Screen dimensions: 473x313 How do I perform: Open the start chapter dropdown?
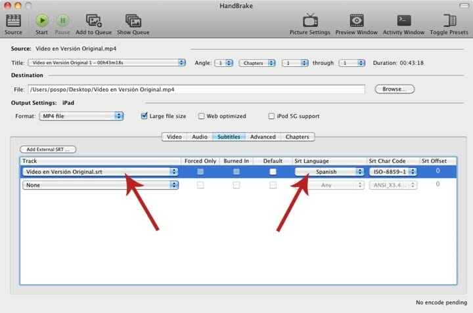[295, 63]
